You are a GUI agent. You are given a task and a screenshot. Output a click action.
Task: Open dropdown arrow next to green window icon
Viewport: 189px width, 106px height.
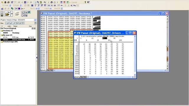[70, 2]
